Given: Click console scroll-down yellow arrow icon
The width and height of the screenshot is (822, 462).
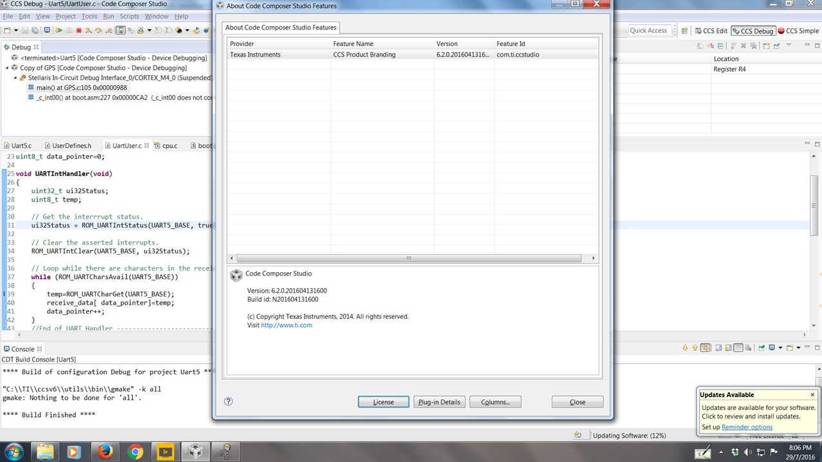Looking at the screenshot, I should [685, 348].
